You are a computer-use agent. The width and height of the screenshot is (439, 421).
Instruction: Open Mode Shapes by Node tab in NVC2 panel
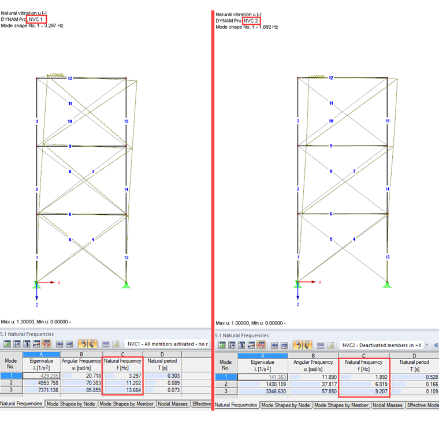point(285,405)
